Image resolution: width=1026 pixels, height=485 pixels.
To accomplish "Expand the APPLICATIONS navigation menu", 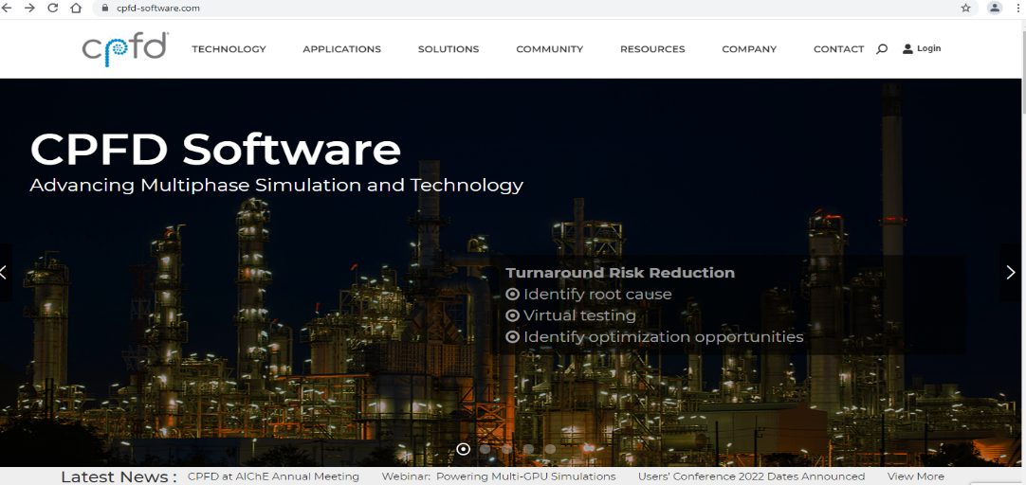I will click(341, 49).
